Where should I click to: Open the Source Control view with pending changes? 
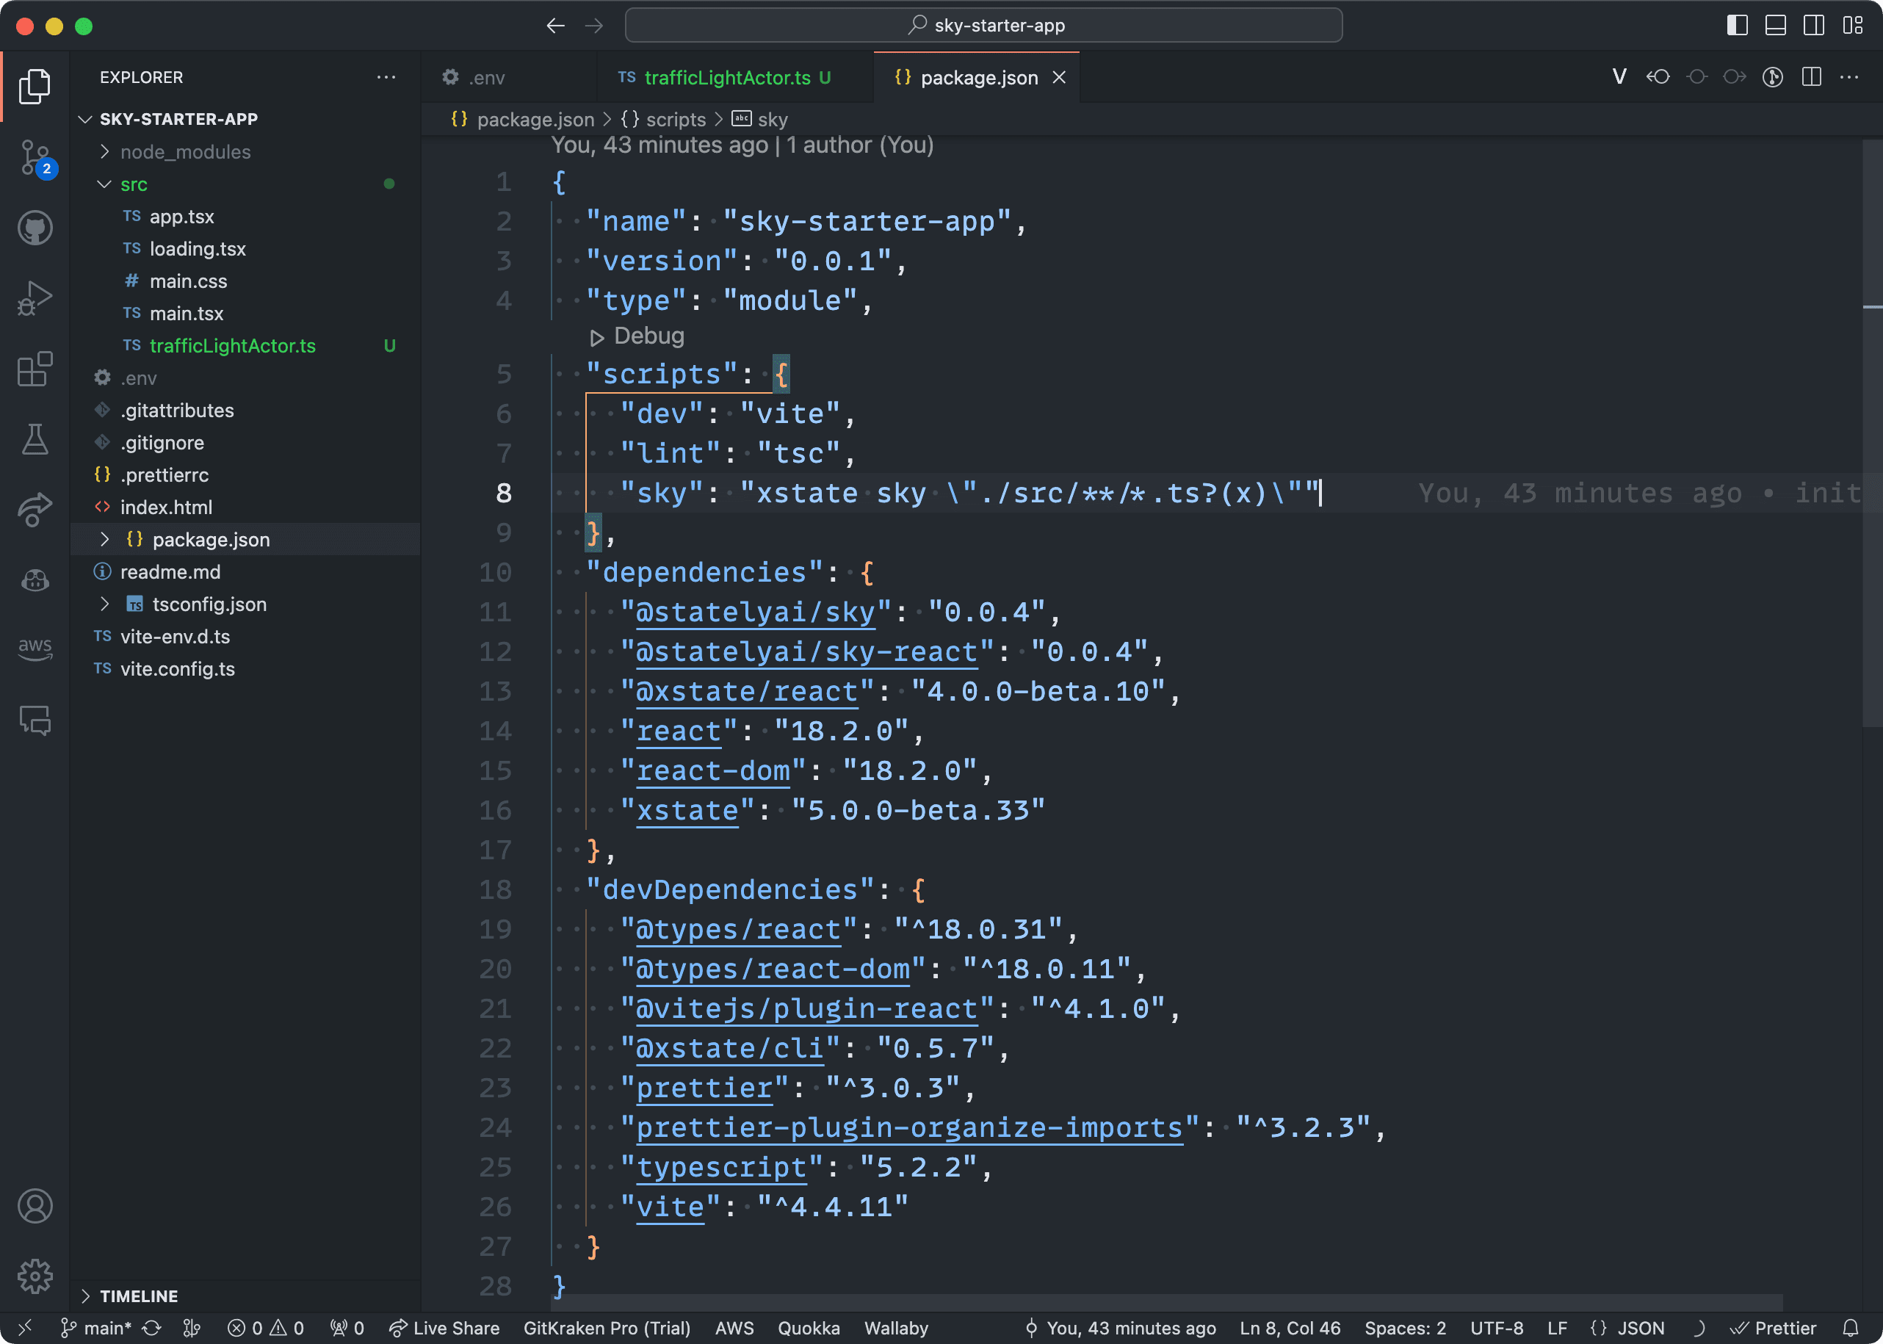[x=35, y=157]
